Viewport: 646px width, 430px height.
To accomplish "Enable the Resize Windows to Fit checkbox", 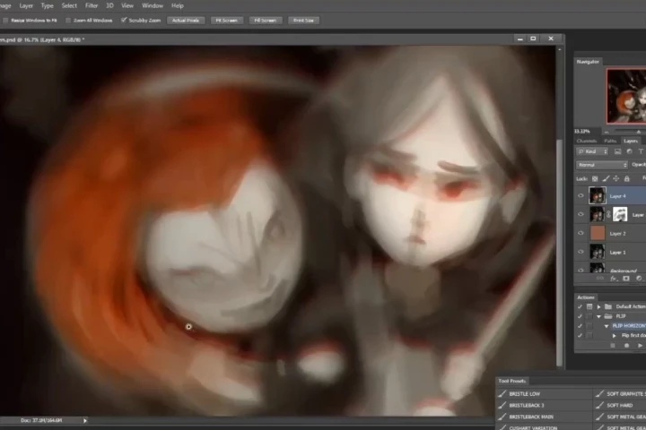I will click(x=5, y=21).
